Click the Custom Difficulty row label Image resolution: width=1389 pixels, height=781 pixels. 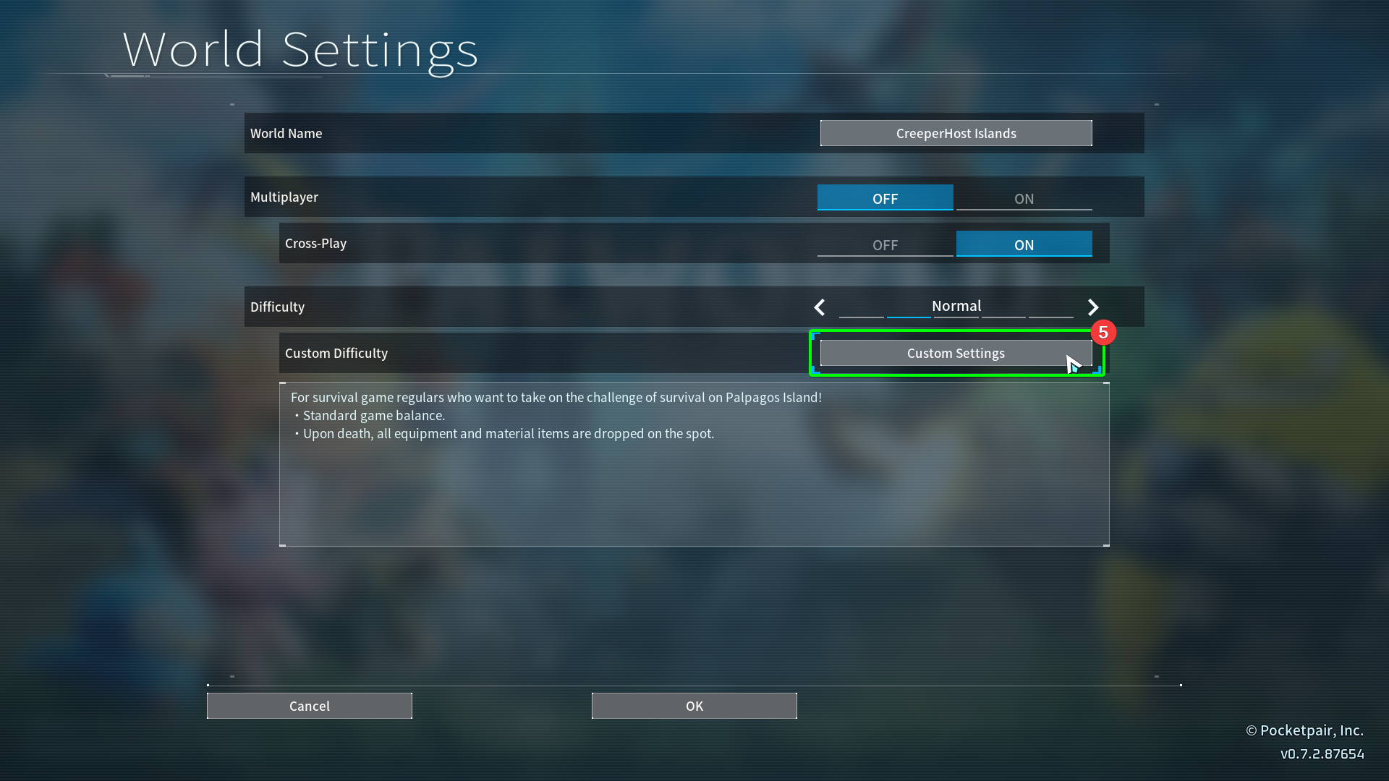[x=336, y=353]
